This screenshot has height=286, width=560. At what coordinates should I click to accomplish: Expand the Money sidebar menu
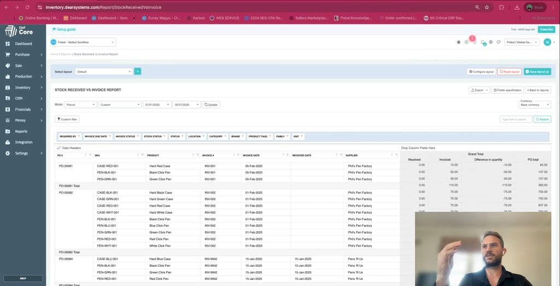point(23,120)
